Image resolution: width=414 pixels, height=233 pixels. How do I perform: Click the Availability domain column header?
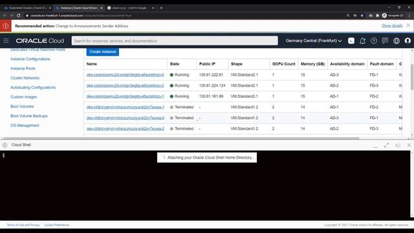coord(347,64)
